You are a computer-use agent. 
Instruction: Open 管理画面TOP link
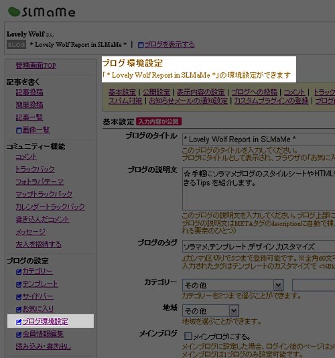[36, 66]
